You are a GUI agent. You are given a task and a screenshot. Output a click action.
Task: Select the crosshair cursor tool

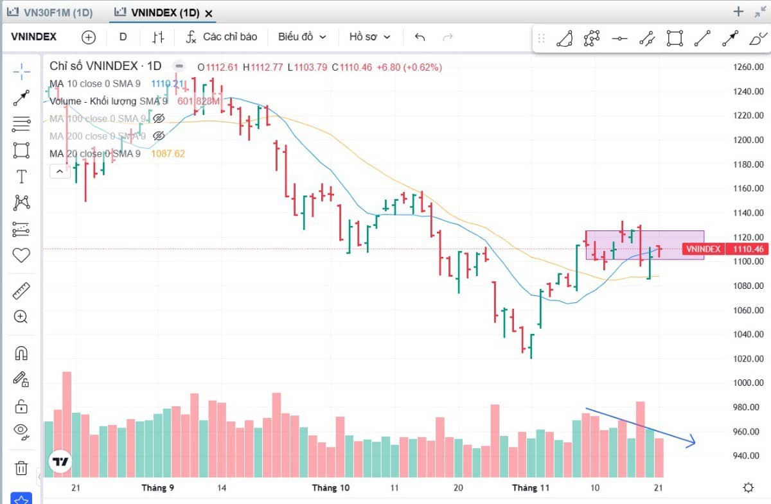[x=21, y=70]
